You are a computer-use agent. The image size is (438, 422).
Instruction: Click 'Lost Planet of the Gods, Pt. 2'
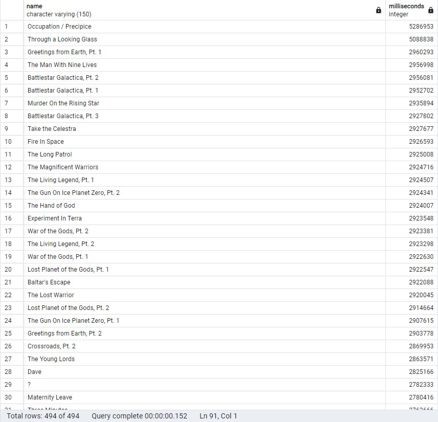(x=205, y=308)
